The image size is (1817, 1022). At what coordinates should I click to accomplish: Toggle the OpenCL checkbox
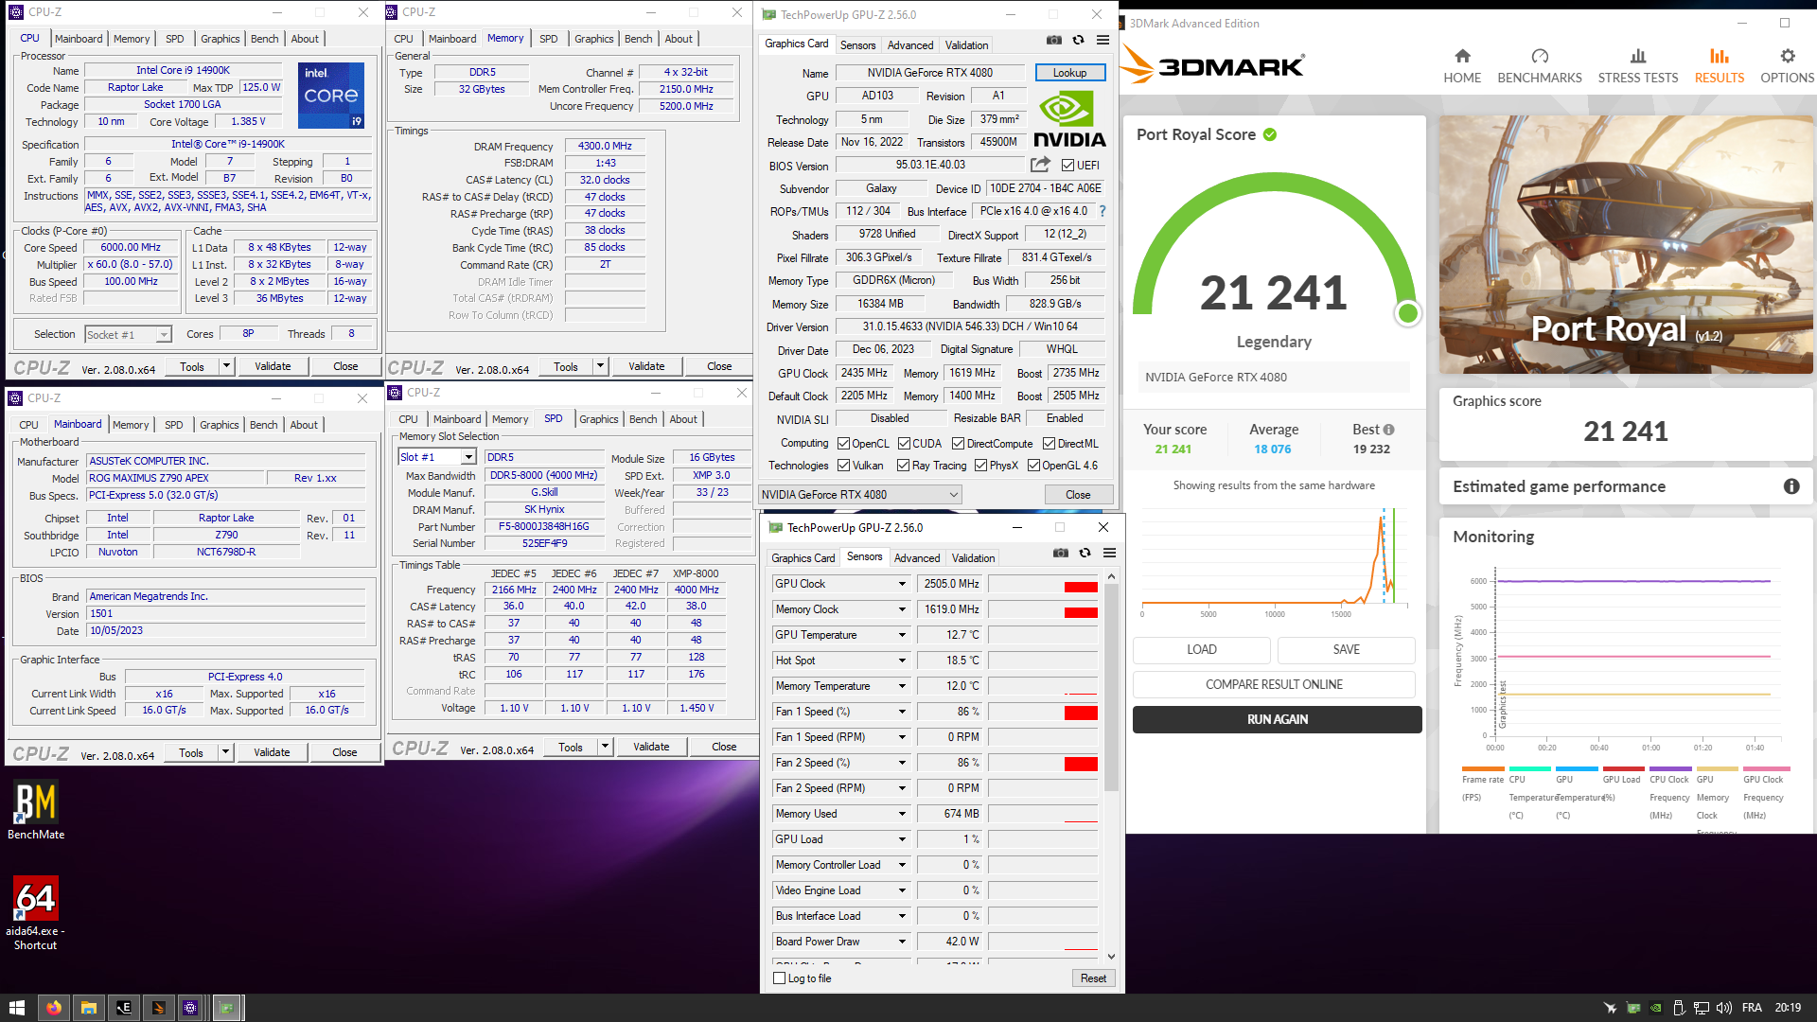tap(843, 444)
